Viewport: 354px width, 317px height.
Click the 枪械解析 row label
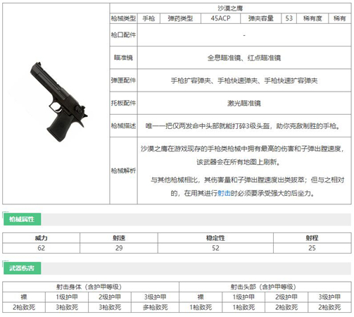[123, 170]
